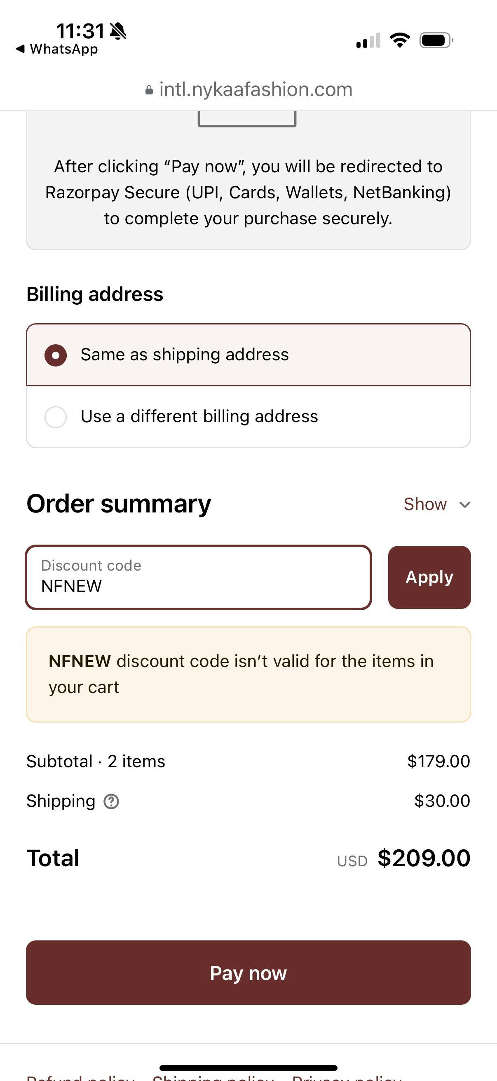Tap the back to WhatsApp arrow

(x=20, y=49)
